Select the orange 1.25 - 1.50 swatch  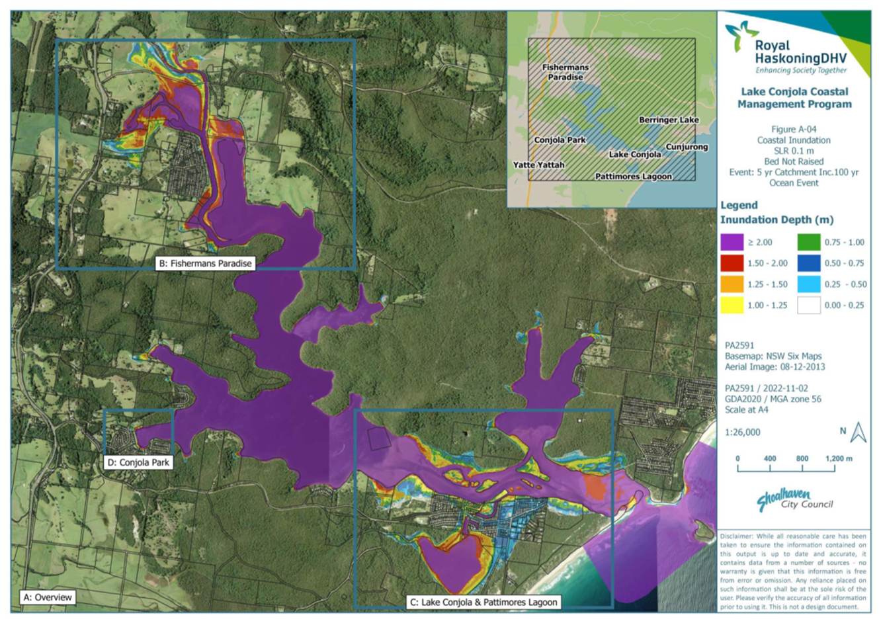tap(732, 284)
